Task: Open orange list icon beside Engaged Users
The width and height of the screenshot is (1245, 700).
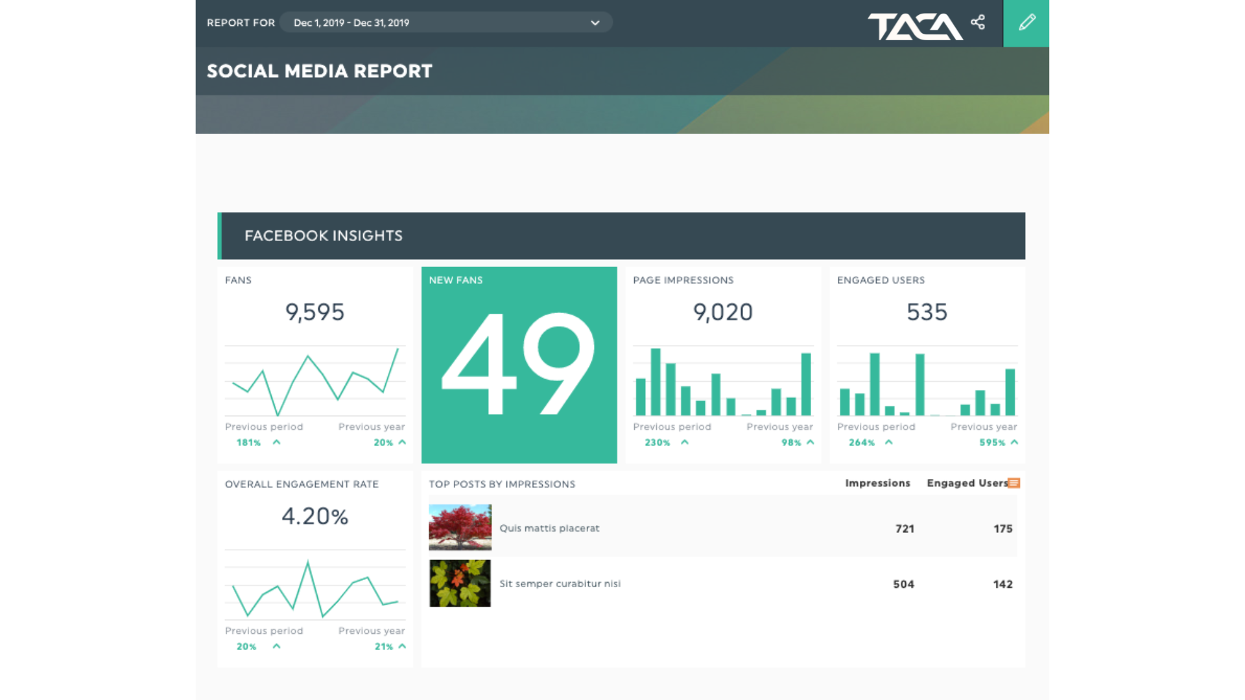Action: [x=1014, y=483]
